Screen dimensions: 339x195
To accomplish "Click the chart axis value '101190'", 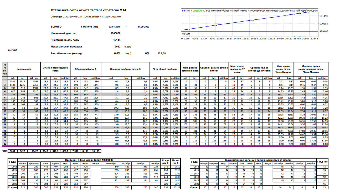I will point(324,16).
